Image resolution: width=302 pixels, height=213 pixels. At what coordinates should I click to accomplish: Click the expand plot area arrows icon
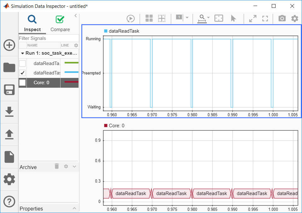pos(253,19)
